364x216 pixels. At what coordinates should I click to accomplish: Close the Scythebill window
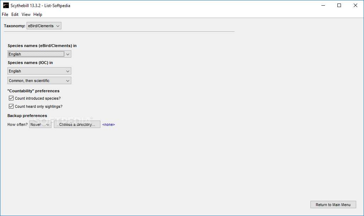pos(355,5)
